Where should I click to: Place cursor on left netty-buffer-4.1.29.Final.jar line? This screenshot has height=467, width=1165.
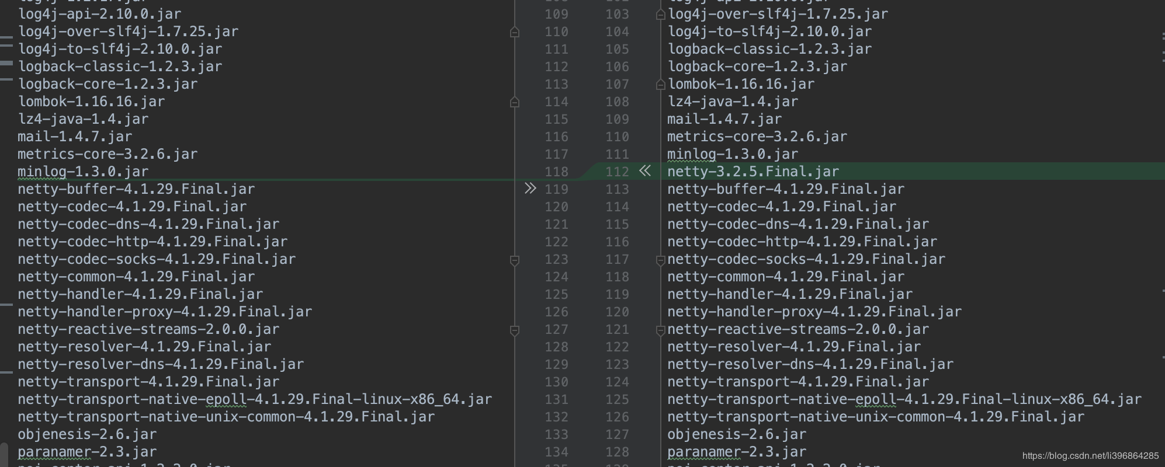(x=136, y=189)
